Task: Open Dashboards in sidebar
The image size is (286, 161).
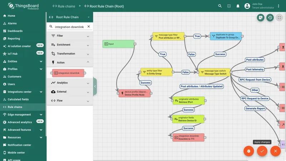Action: (x=23, y=31)
